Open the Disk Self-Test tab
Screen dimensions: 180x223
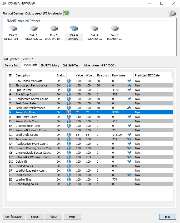click(71, 65)
